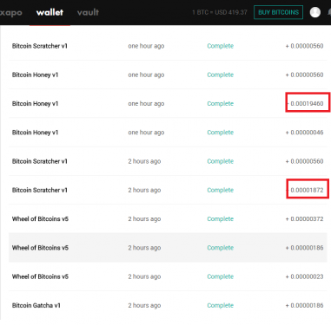
Task: Click the xapo logo
Action: click(10, 12)
